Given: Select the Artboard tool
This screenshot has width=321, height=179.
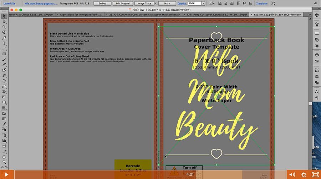Looking at the screenshot, I should click(4, 146).
